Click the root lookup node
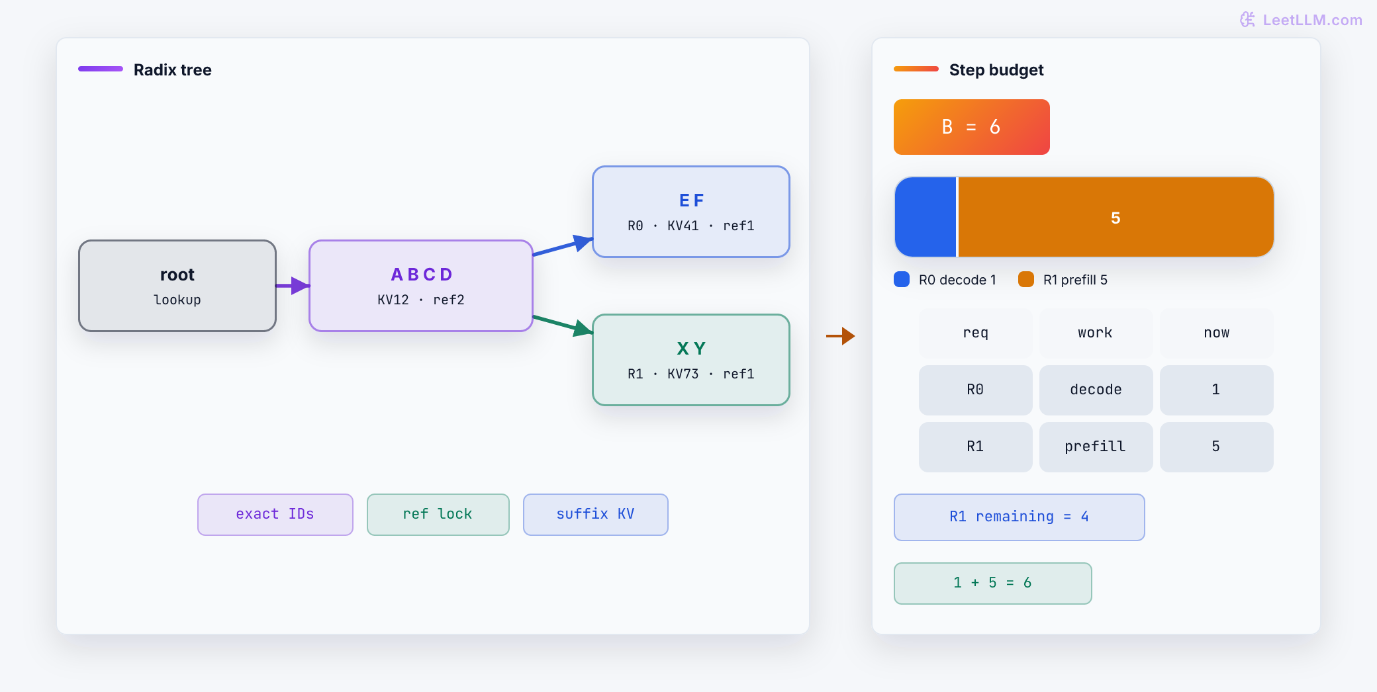This screenshot has height=692, width=1377. tap(177, 286)
